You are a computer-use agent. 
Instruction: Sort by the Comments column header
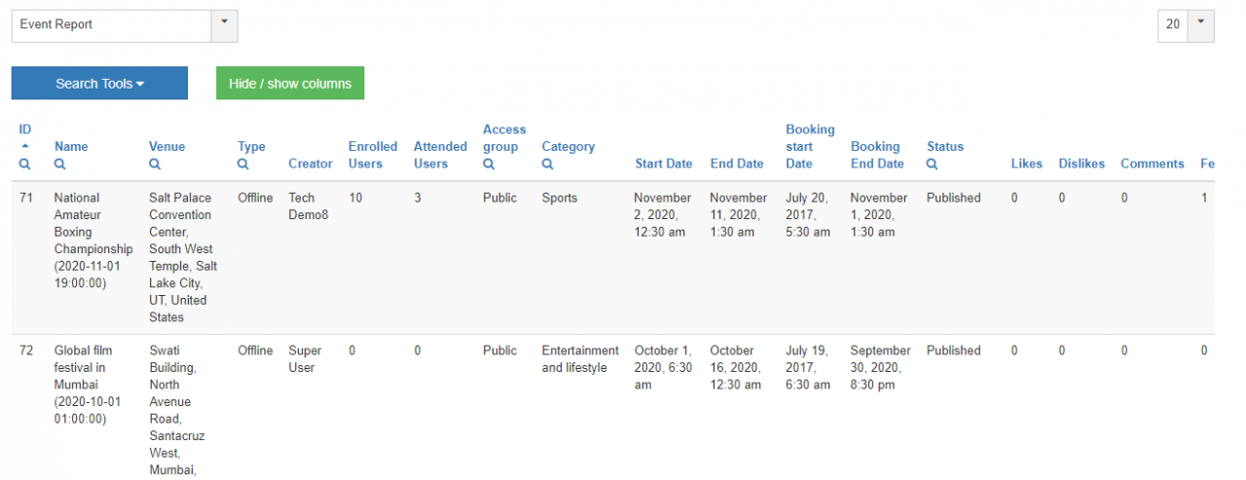pyautogui.click(x=1152, y=164)
